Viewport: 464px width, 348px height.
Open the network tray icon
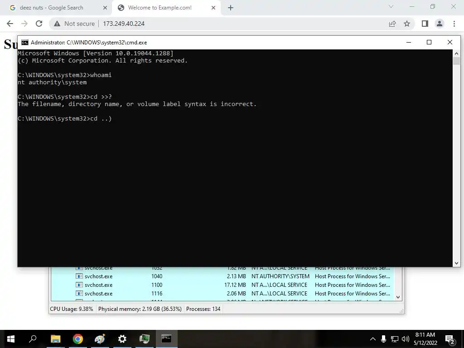point(395,339)
